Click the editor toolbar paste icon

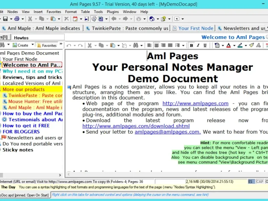pyautogui.click(x=113, y=46)
